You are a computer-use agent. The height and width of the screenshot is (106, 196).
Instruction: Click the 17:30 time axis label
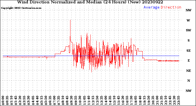131,100
